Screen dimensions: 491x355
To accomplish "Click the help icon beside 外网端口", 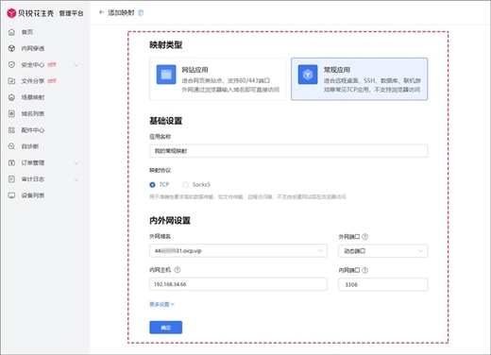I will (x=365, y=237).
